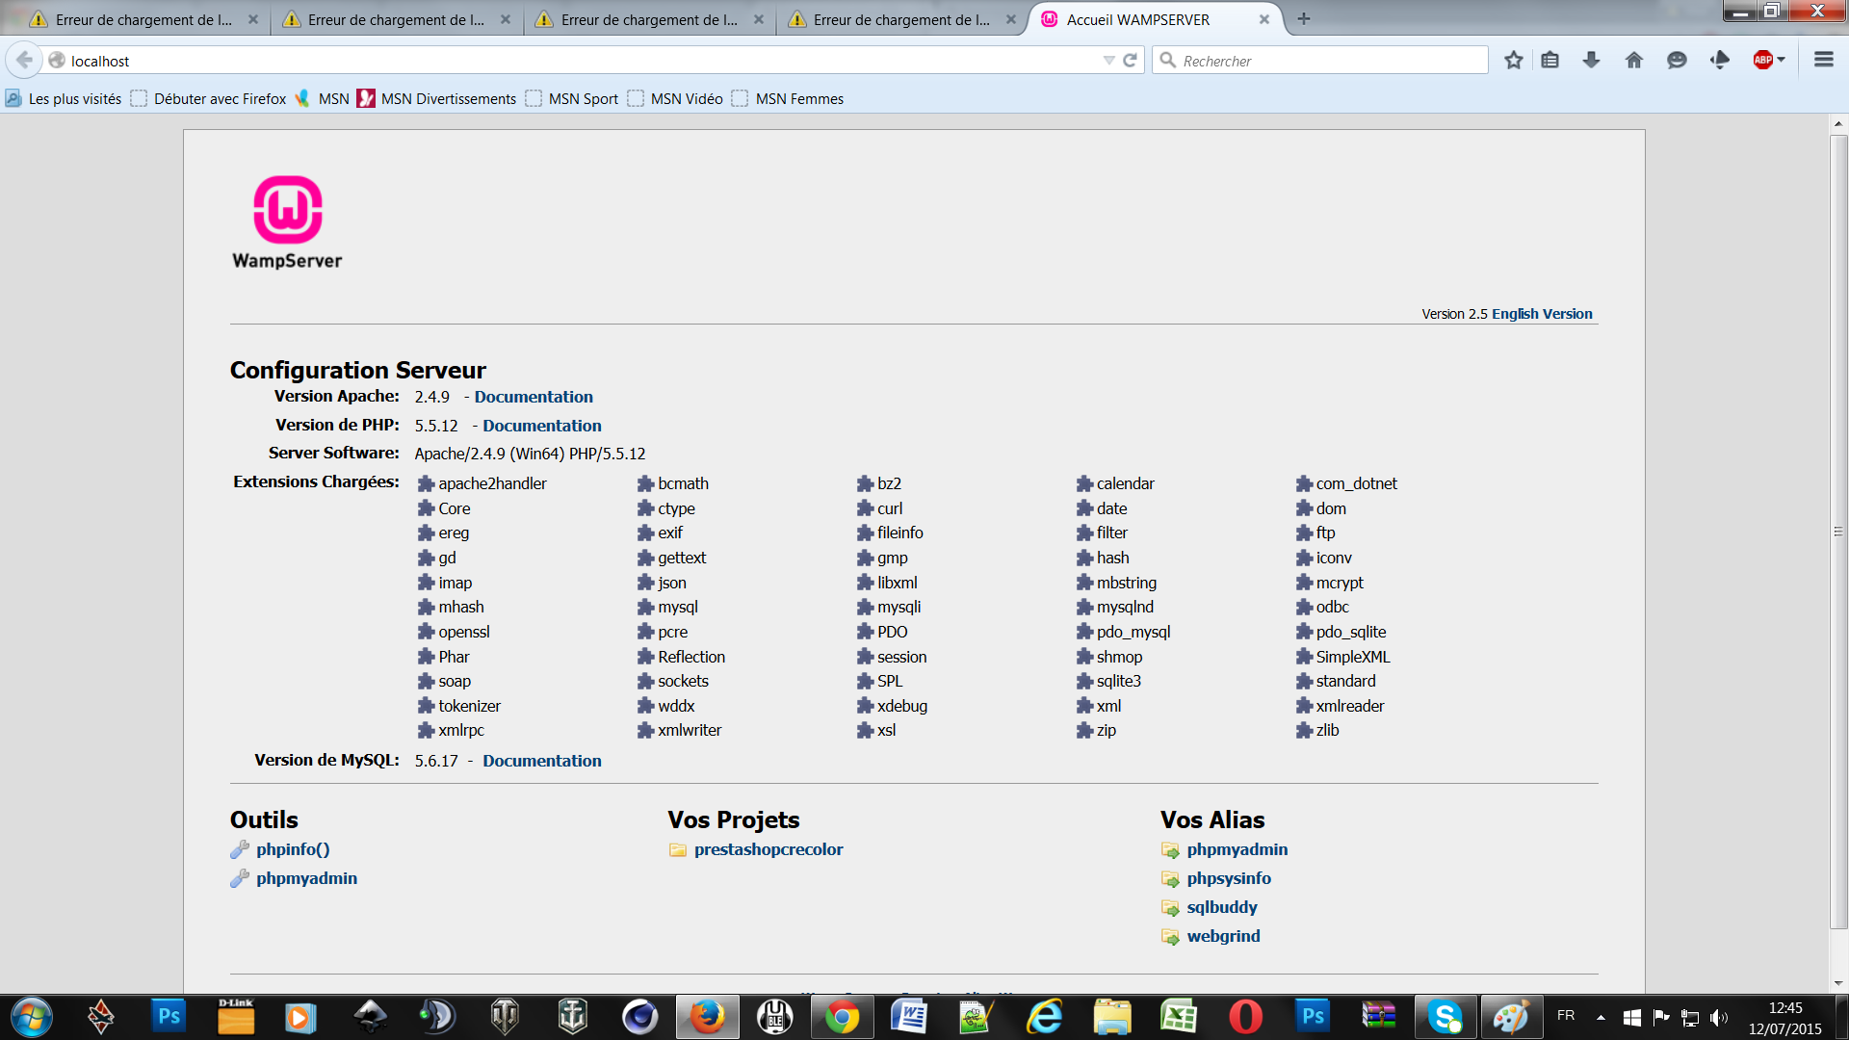Click the Adblock Plus ABP icon
This screenshot has height=1040, width=1849.
click(x=1763, y=60)
